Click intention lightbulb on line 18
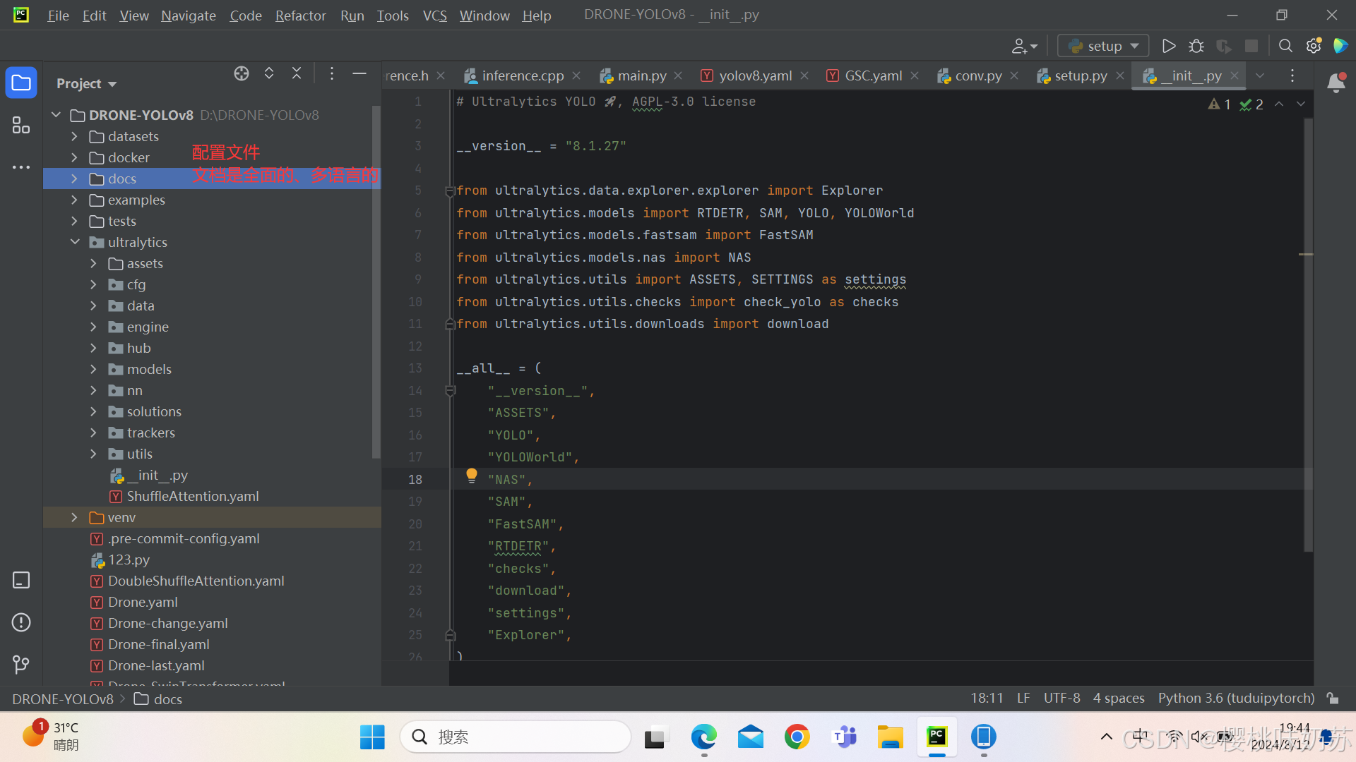 coord(472,476)
